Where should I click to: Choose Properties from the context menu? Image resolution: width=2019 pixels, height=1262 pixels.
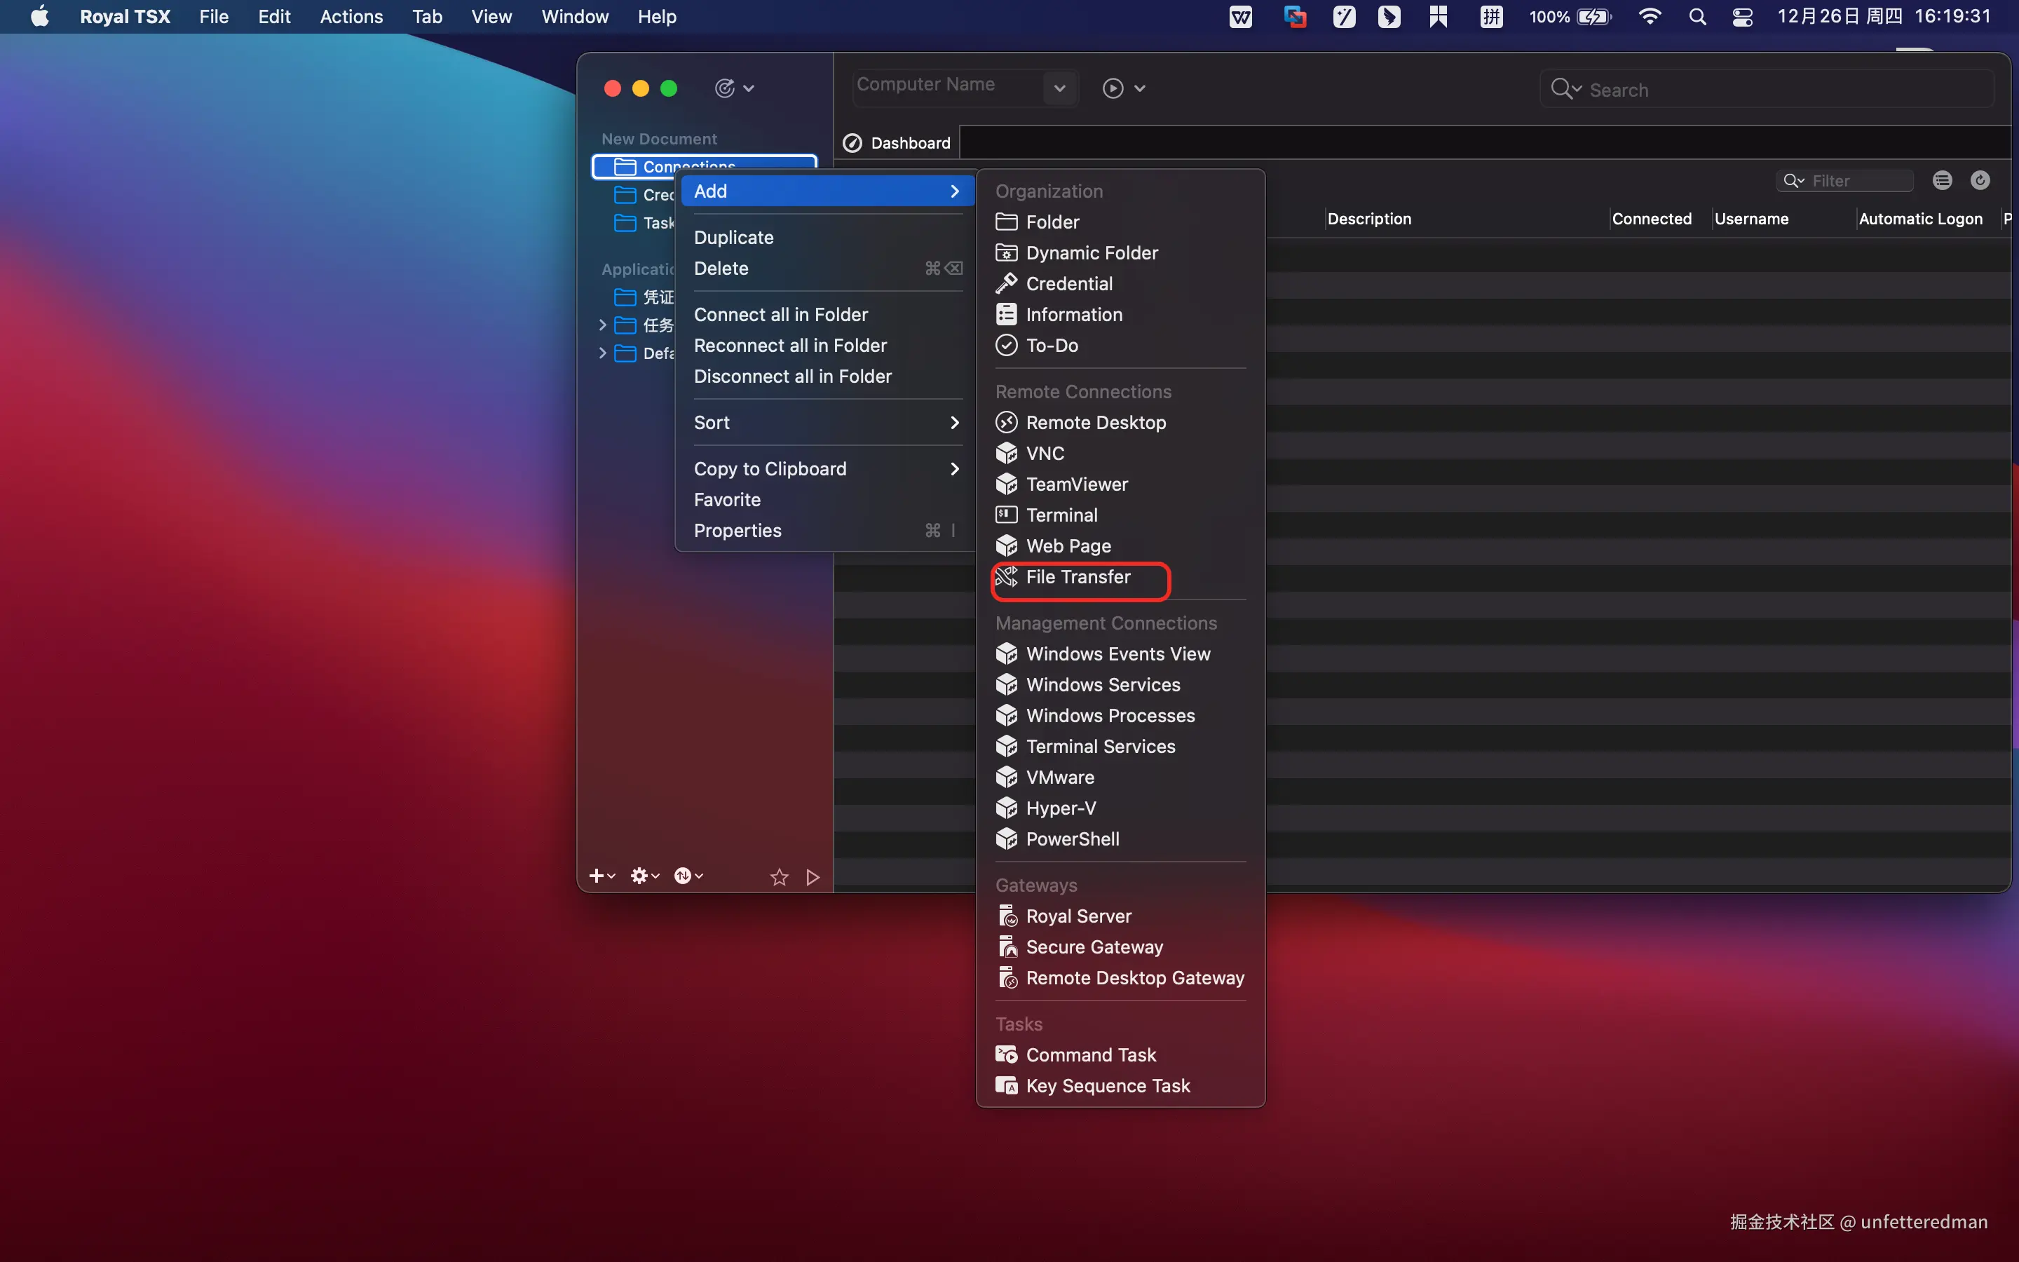coord(737,531)
